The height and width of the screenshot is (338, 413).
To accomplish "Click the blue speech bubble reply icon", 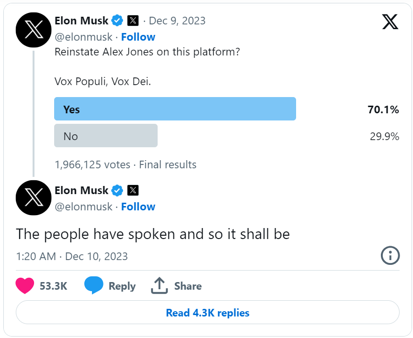I will 93,285.
